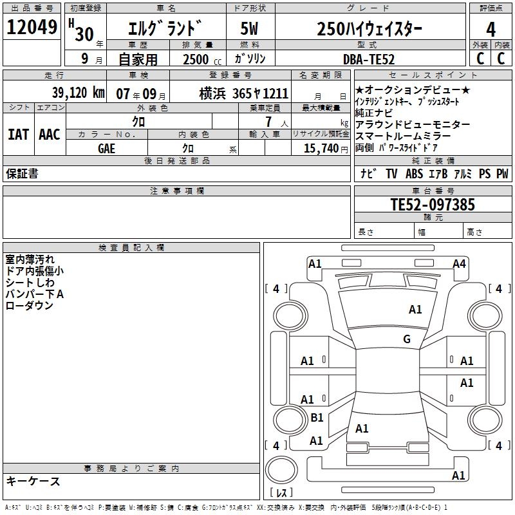Select inspector note ローダウン
Image resolution: width=515 pixels, height=515 pixels.
[29, 305]
